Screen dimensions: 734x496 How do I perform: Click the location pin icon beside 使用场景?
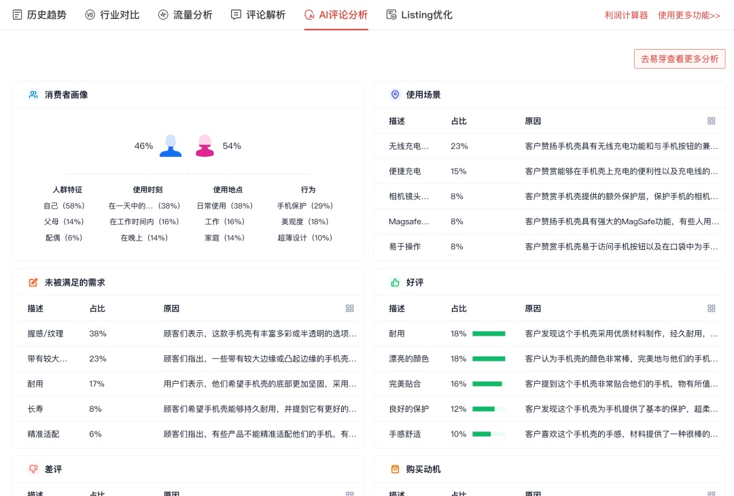[395, 94]
